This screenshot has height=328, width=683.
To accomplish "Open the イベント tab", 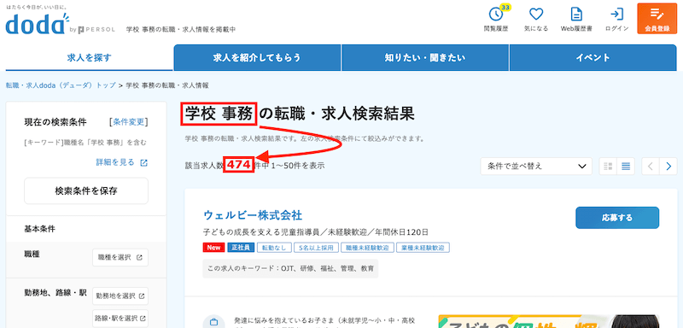I will [593, 57].
